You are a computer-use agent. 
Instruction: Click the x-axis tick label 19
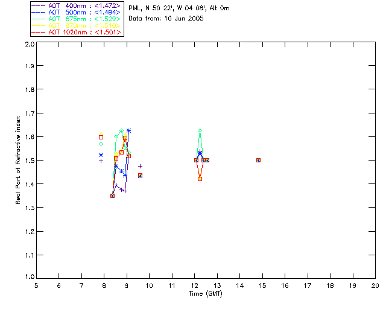[353, 285]
